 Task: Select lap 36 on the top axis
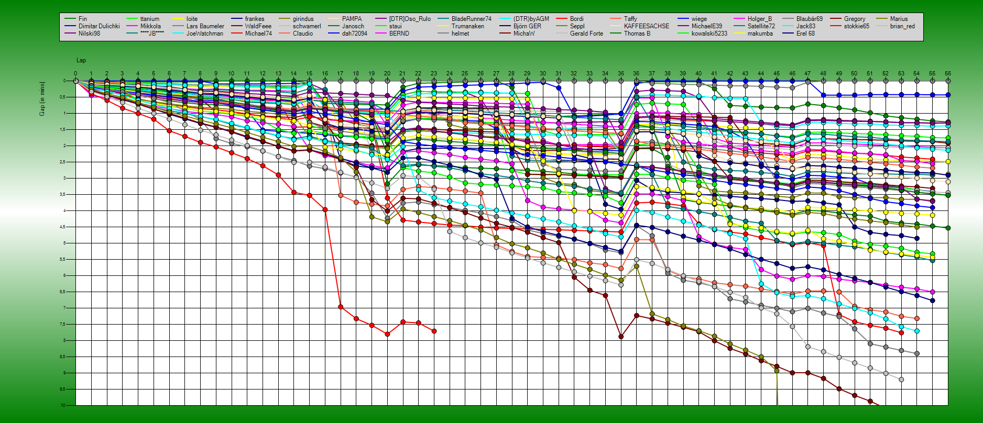pyautogui.click(x=636, y=74)
